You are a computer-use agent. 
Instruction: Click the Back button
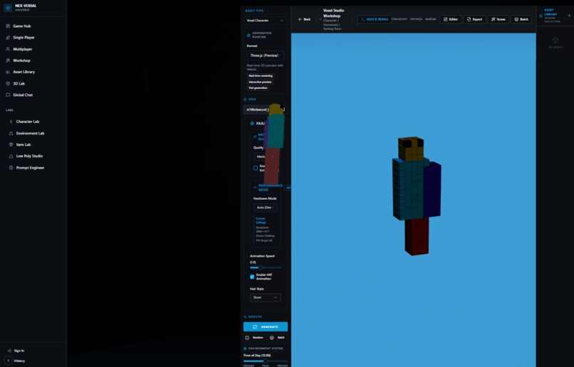(305, 19)
